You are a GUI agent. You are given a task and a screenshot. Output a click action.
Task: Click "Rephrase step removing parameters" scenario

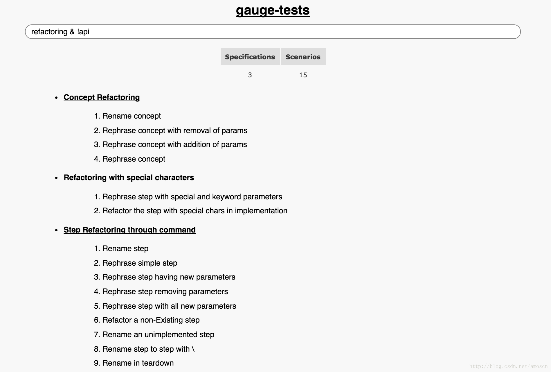165,291
